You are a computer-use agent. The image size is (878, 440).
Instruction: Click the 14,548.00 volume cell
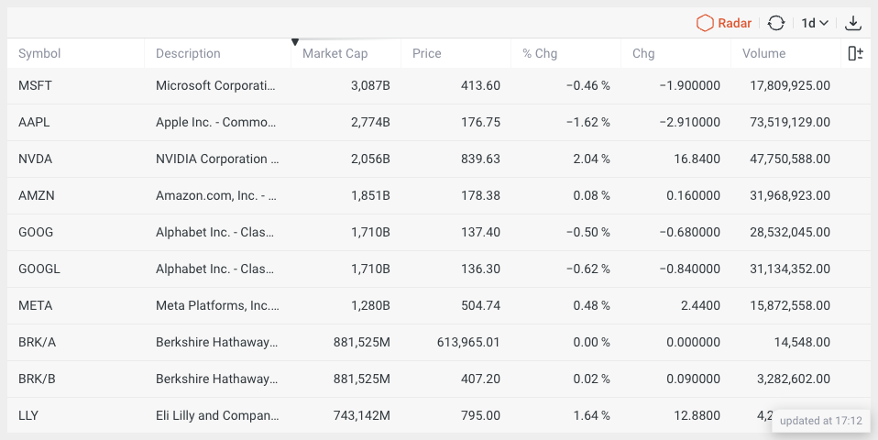(803, 342)
